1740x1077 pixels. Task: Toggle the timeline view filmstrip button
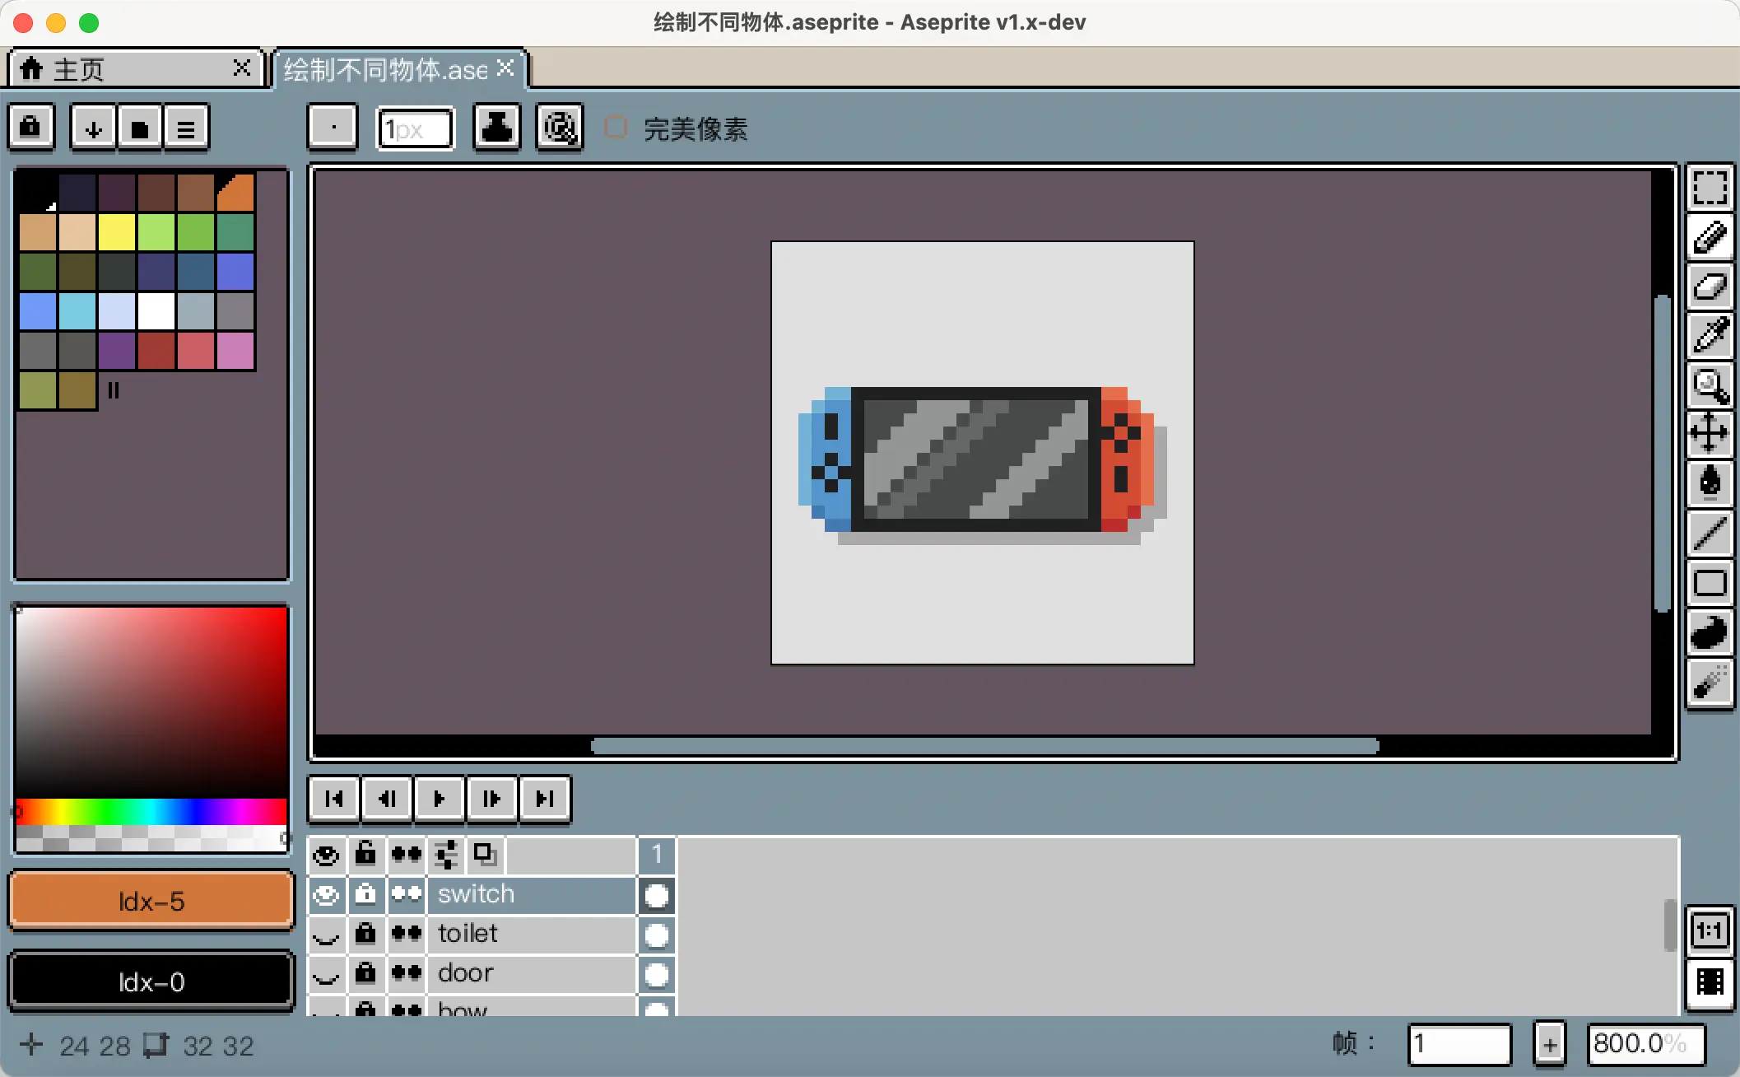(1710, 981)
